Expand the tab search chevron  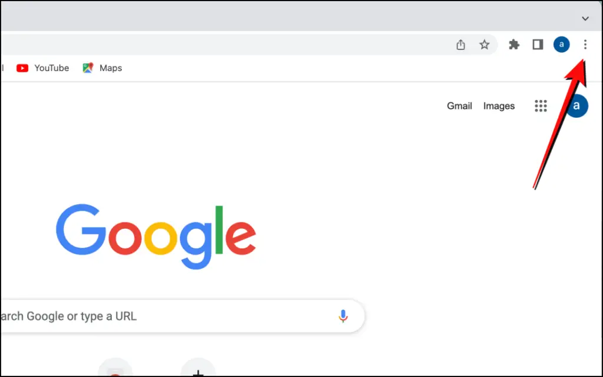tap(585, 18)
